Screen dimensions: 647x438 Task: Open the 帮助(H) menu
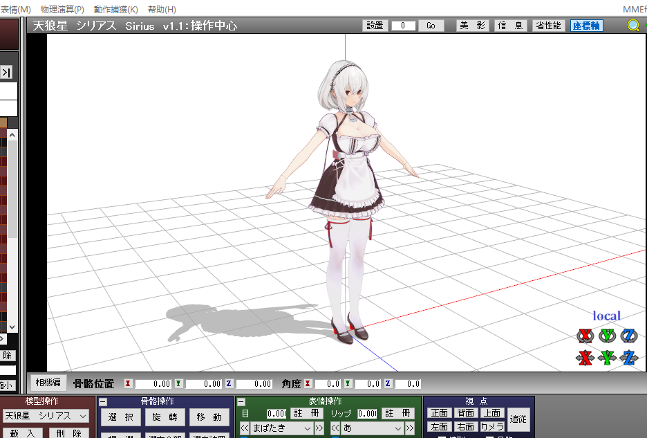[x=162, y=9]
